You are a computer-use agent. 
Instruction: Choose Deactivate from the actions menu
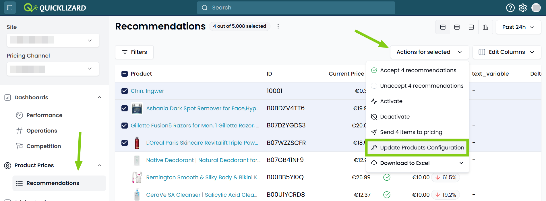pos(418,117)
